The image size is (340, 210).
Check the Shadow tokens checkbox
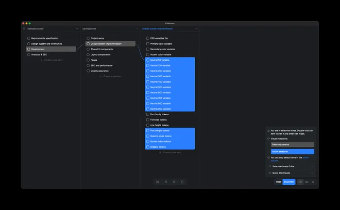tap(148, 147)
